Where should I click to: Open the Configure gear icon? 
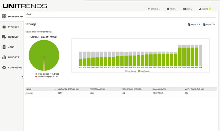(x=4, y=67)
